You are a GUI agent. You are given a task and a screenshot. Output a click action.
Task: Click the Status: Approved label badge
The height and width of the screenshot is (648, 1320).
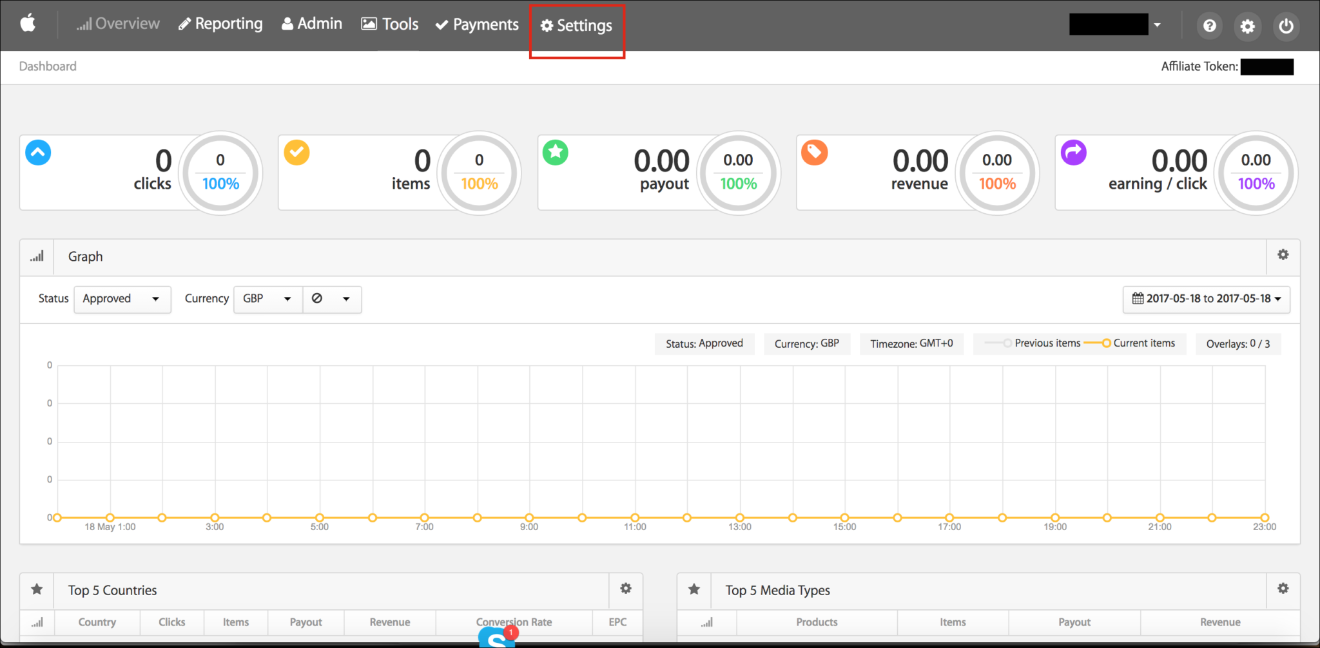tap(704, 343)
